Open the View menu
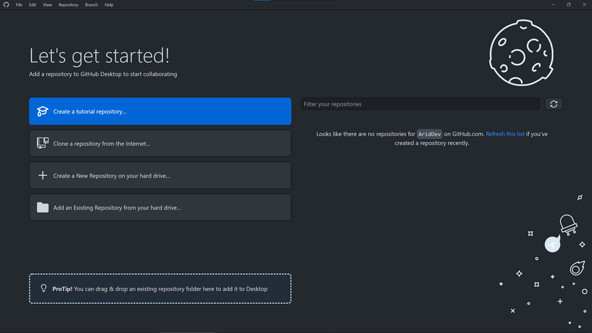The height and width of the screenshot is (333, 592). tap(47, 5)
